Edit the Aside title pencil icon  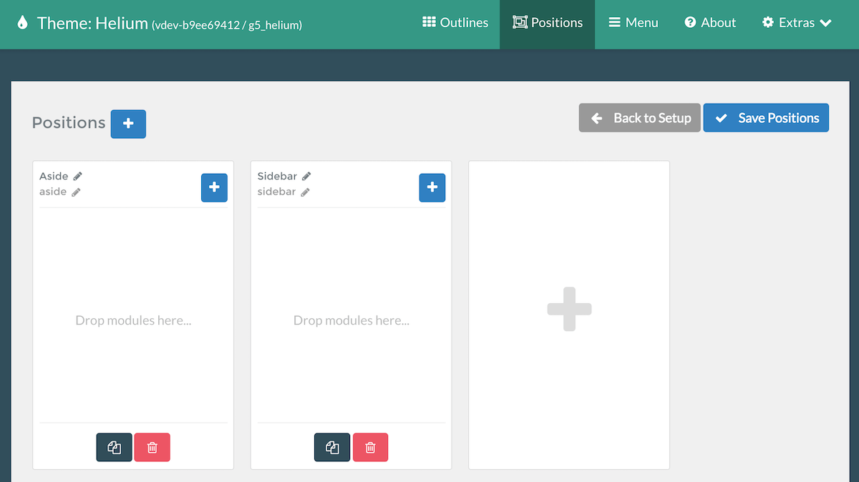(x=78, y=176)
